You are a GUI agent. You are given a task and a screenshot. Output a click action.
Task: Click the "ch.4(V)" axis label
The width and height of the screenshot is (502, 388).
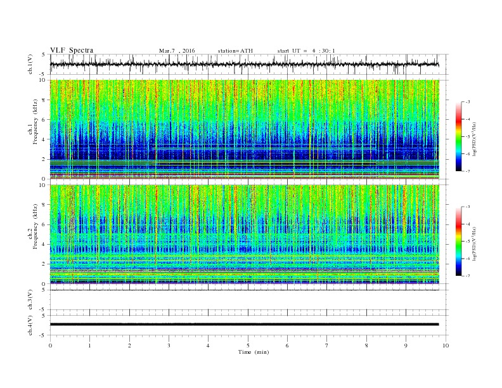coord(30,325)
